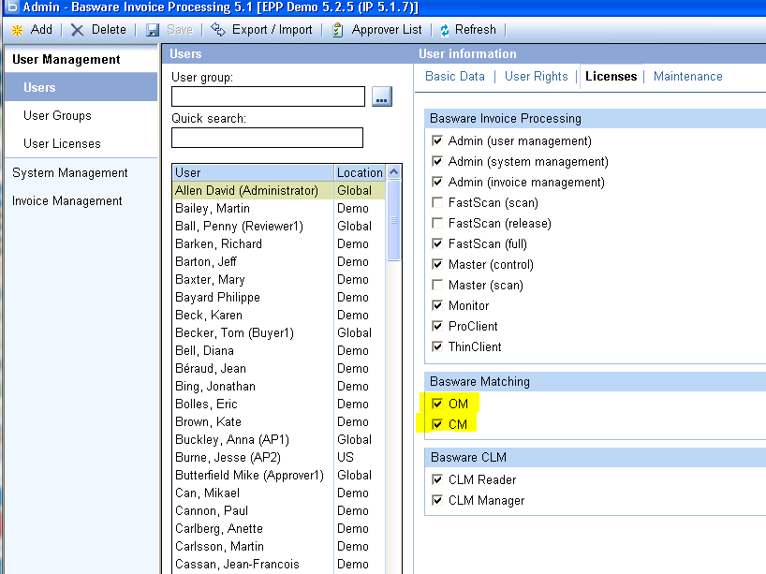Image resolution: width=766 pixels, height=574 pixels.
Task: Select user Allen David (Administrator)
Action: click(279, 190)
